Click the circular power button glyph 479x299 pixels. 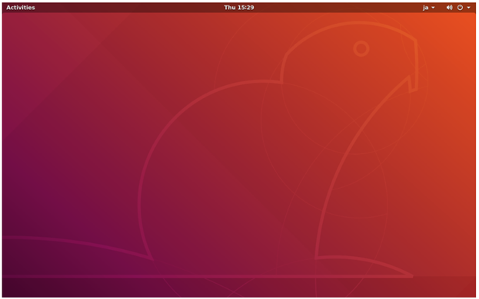click(460, 8)
